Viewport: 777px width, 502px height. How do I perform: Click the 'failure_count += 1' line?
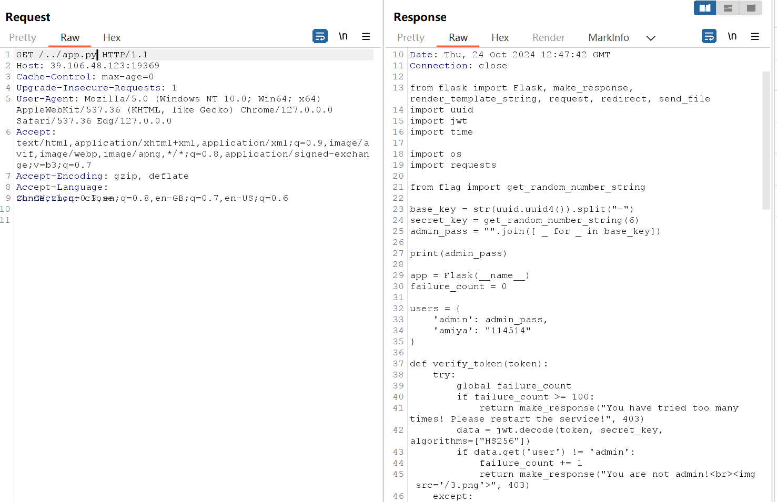click(x=531, y=463)
